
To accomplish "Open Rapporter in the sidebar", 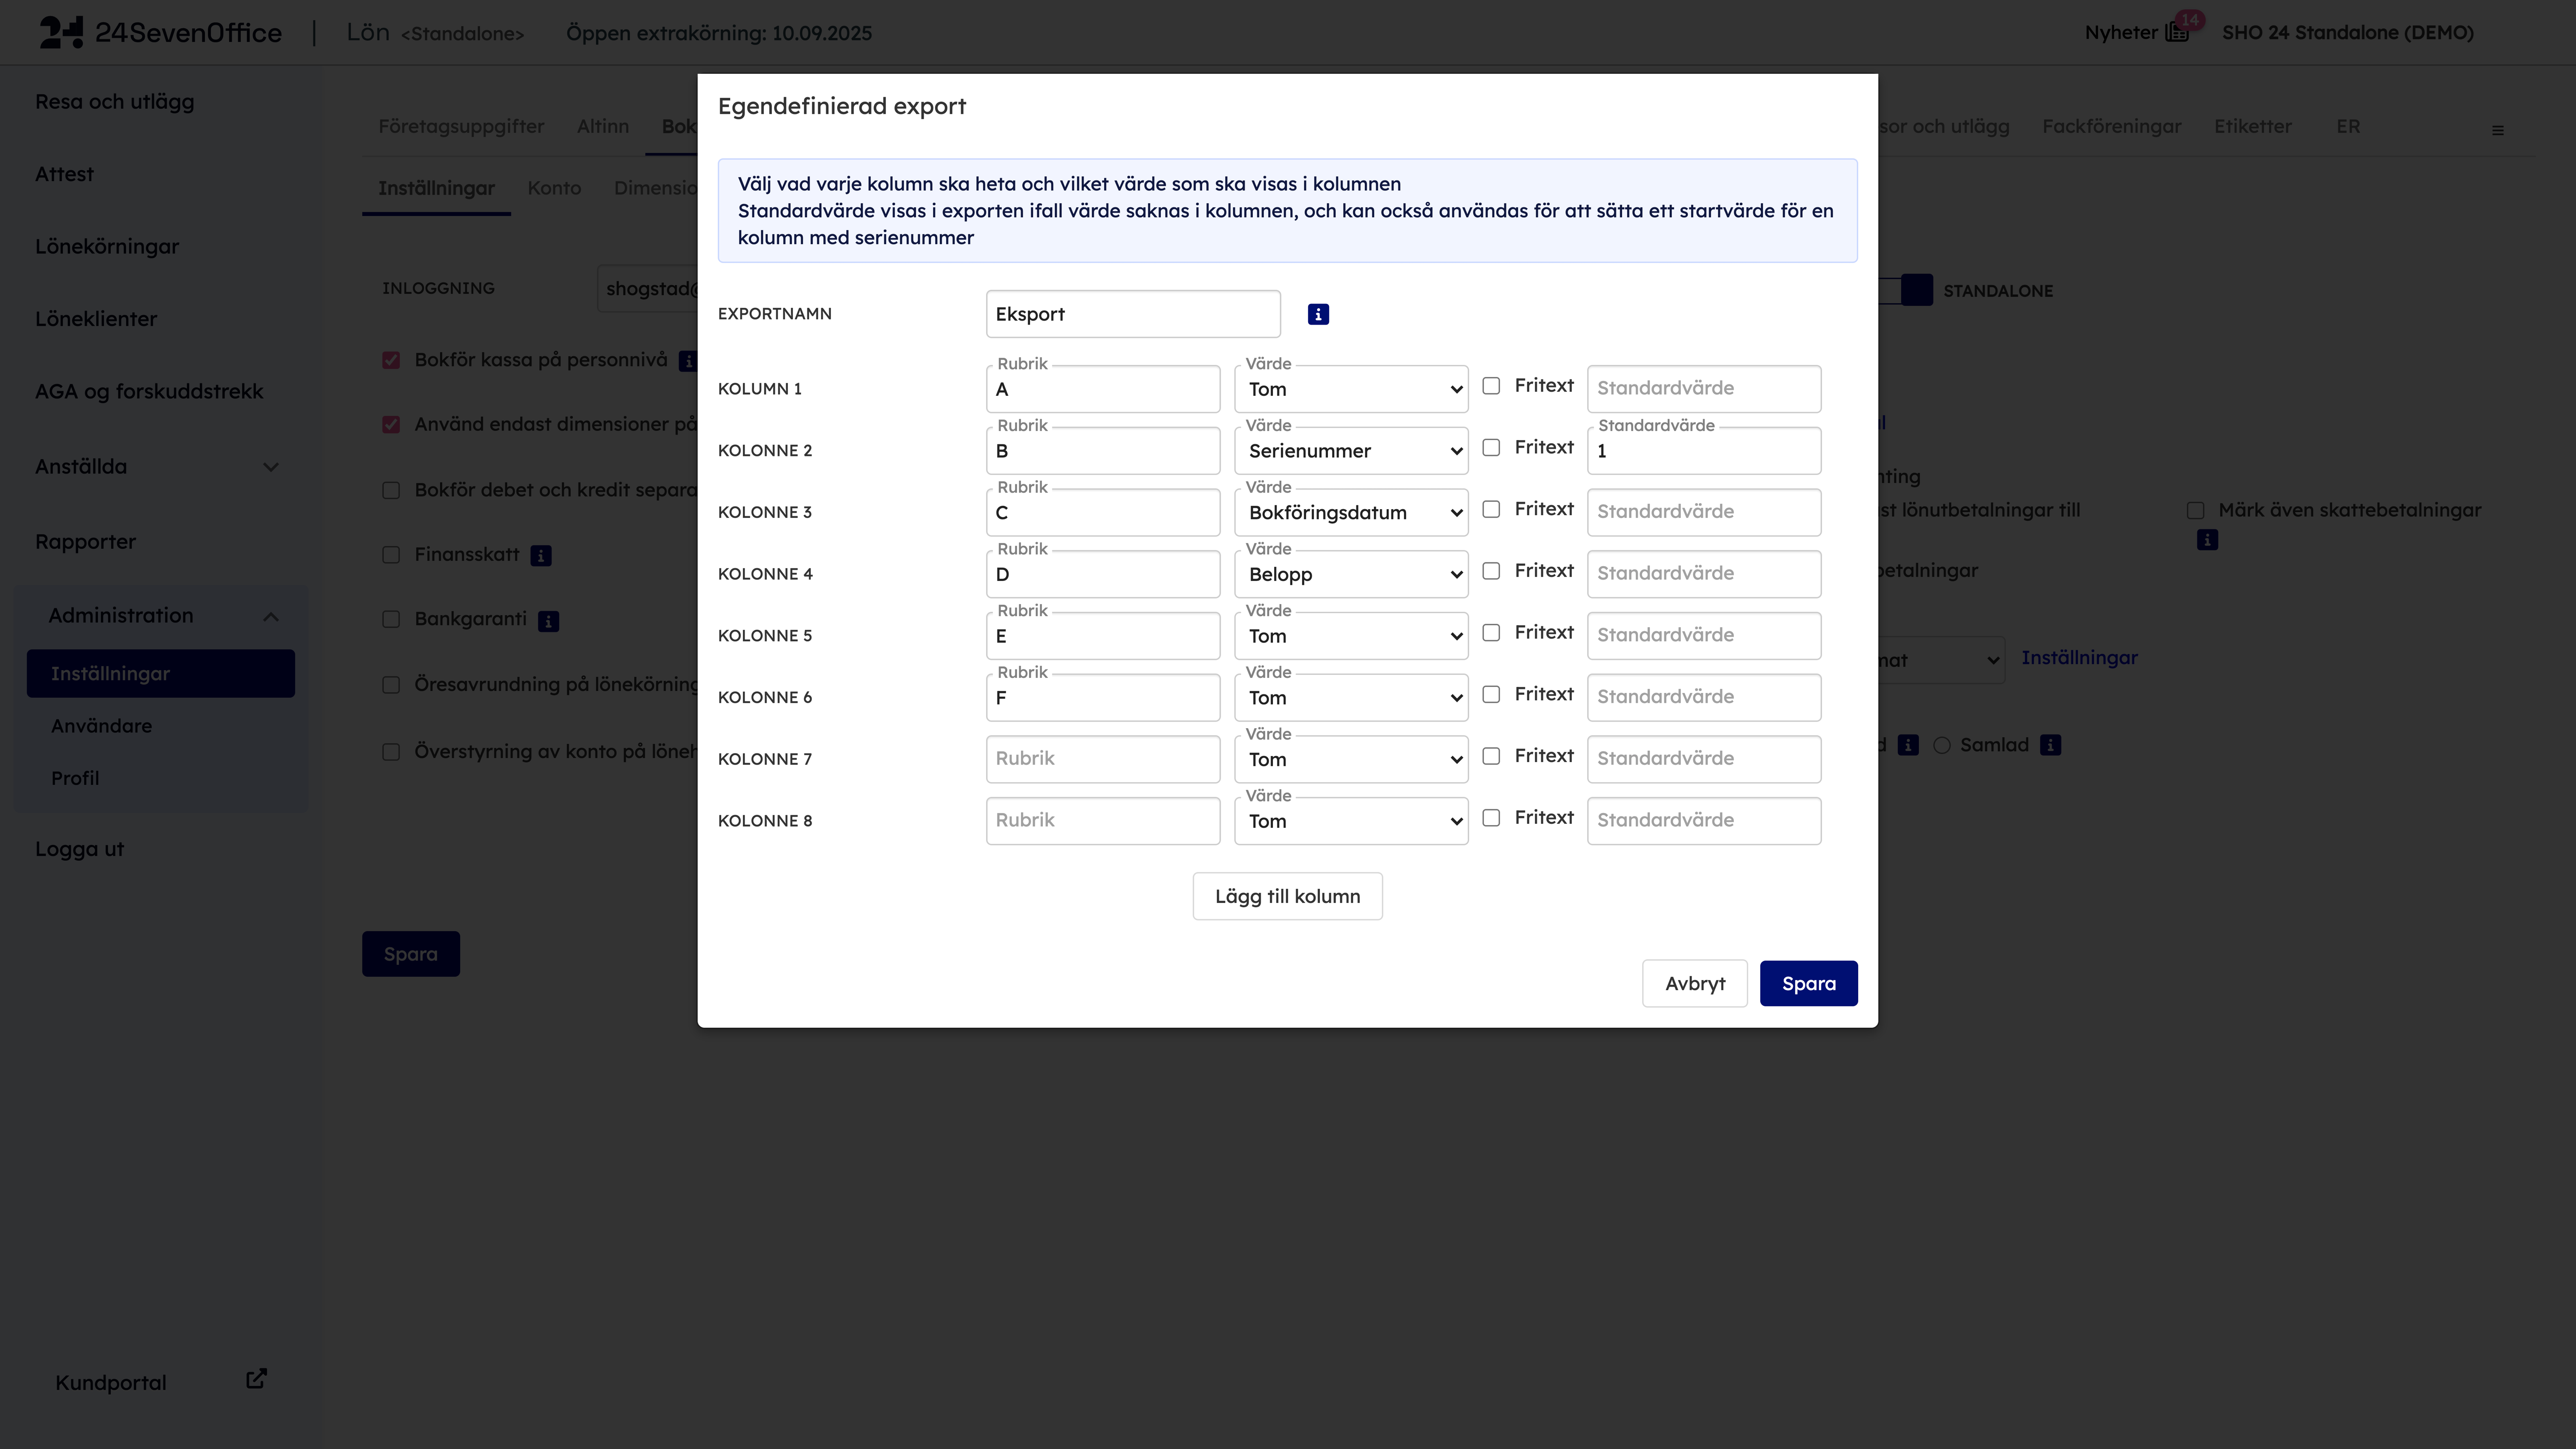I will click(x=85, y=541).
